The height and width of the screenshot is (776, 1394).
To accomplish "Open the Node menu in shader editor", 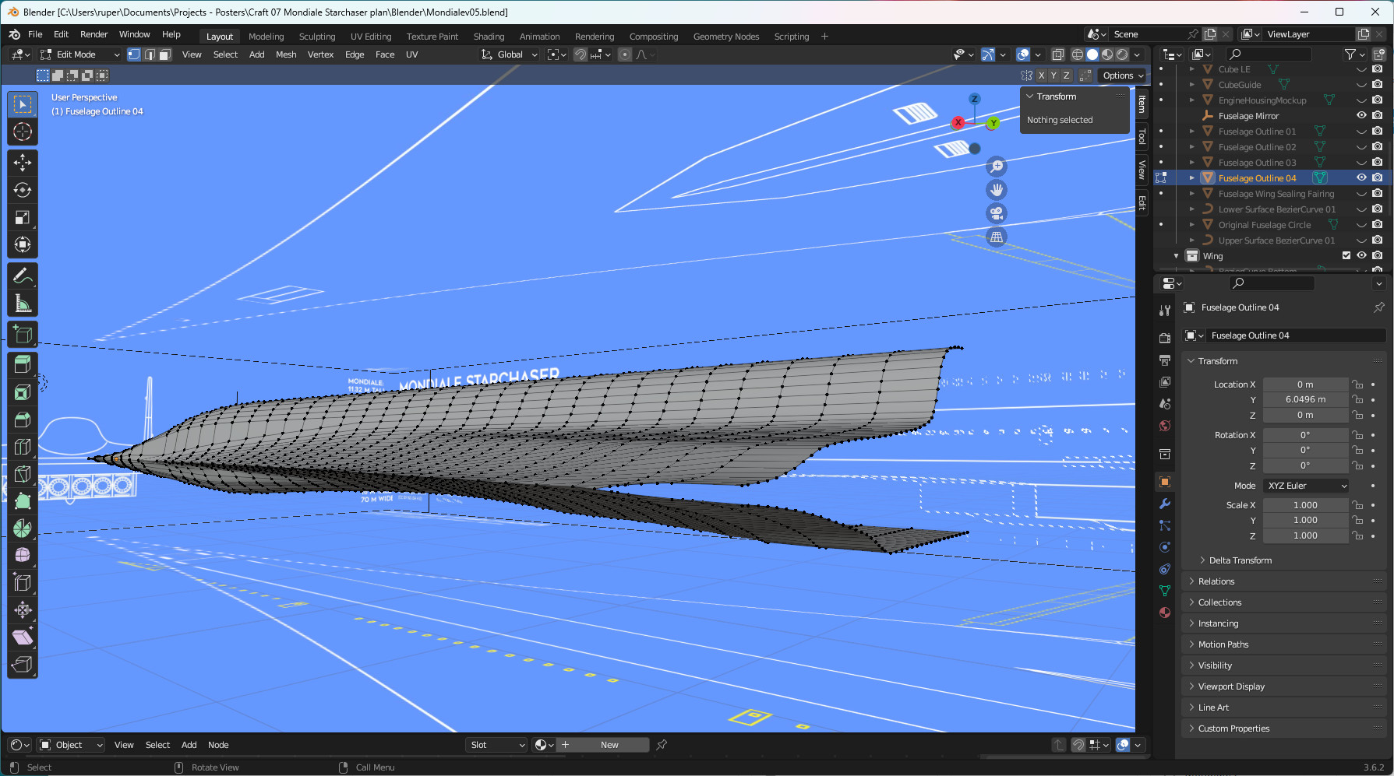I will coord(218,745).
